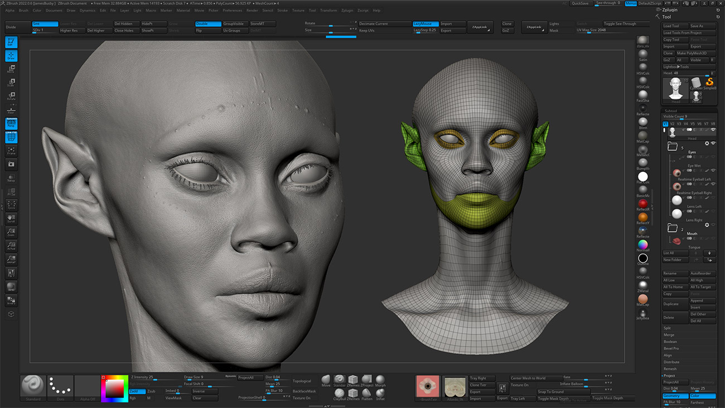The width and height of the screenshot is (725, 408).
Task: Select the Scale transform icon in left shelf
Action: pyautogui.click(x=11, y=83)
